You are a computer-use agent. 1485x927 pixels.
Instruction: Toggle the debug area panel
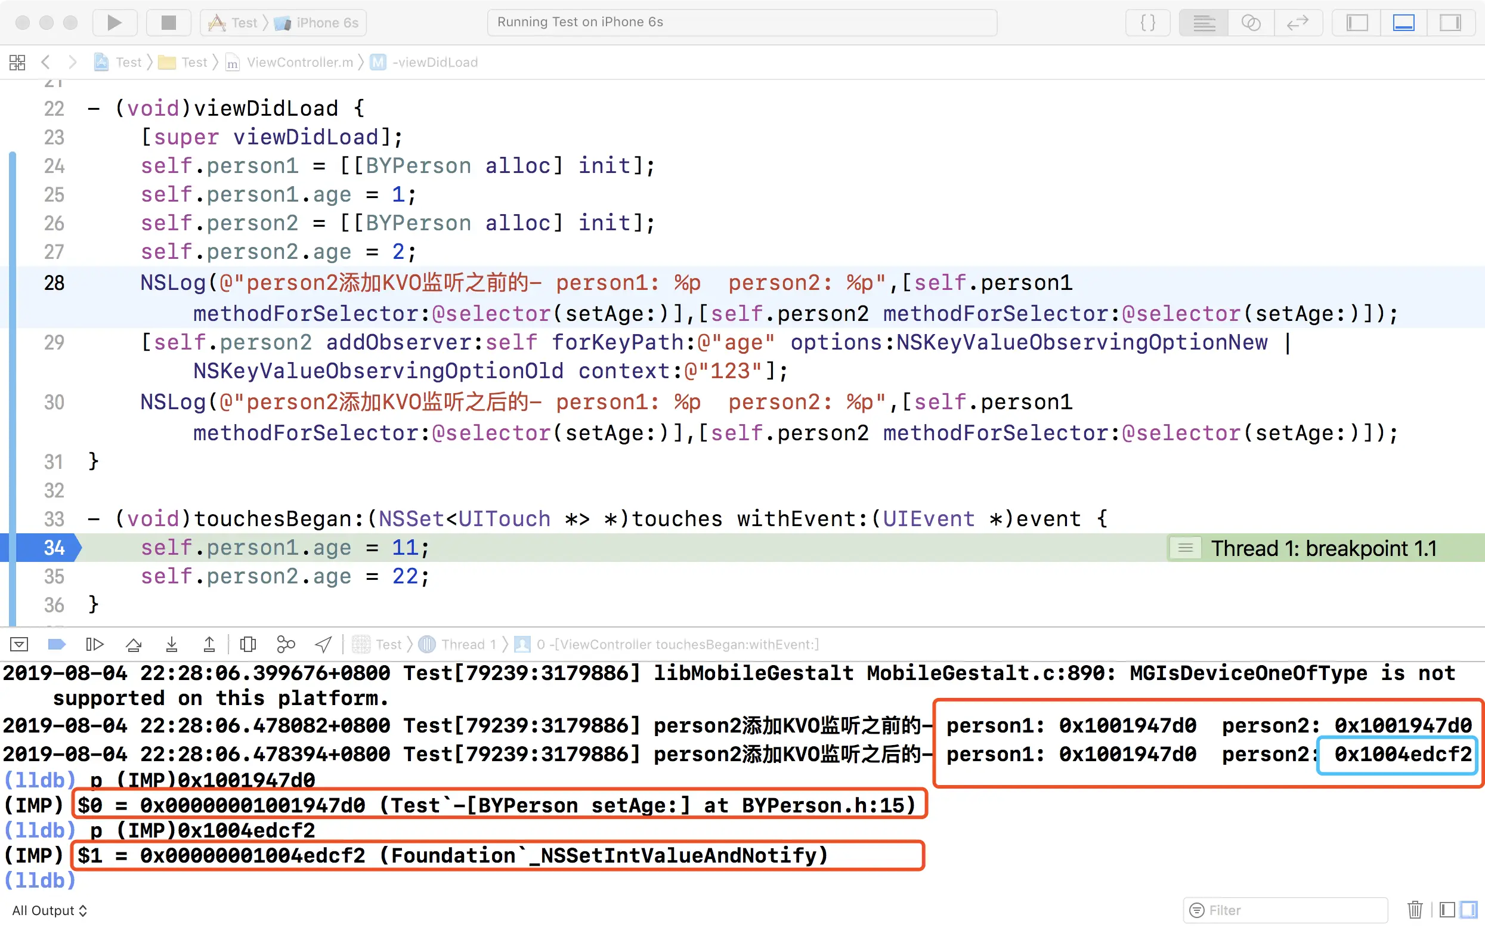1403,23
